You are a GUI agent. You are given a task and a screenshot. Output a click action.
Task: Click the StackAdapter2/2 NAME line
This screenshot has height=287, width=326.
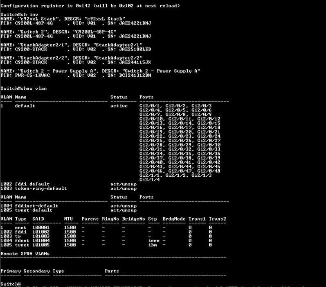point(72,58)
